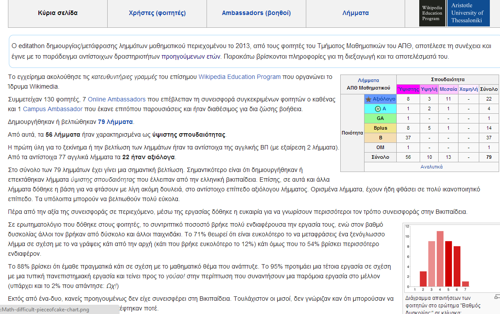Click the ΑΠΘ Μαθηματικού table header
Screen dimensions: 500x314
pyautogui.click(x=368, y=88)
